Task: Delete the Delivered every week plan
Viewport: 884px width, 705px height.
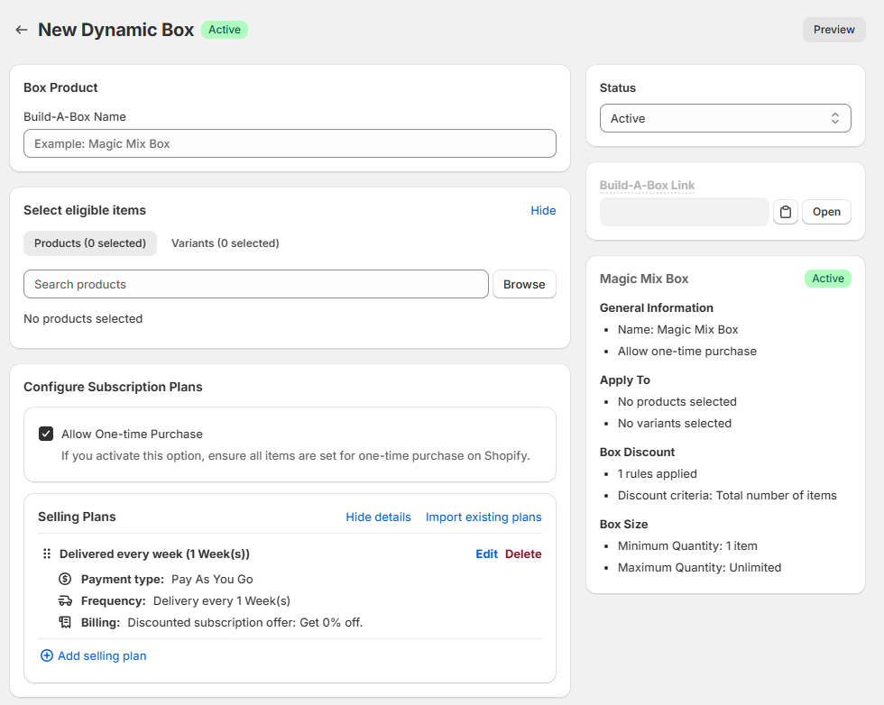Action: (x=523, y=554)
